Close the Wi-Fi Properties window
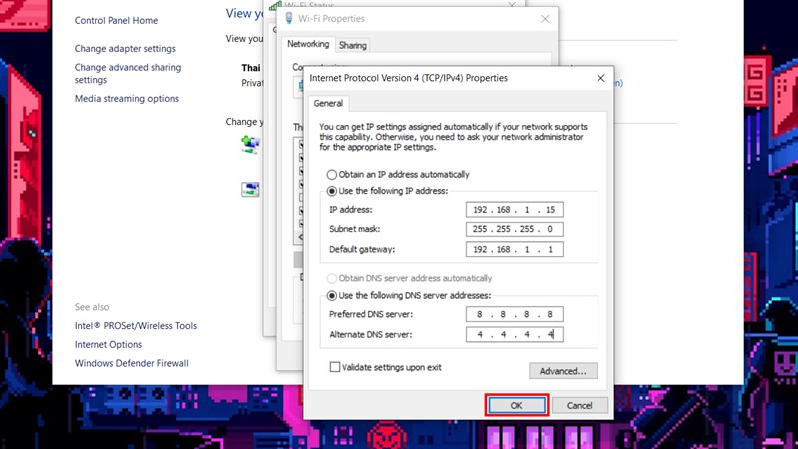This screenshot has height=449, width=798. (544, 19)
